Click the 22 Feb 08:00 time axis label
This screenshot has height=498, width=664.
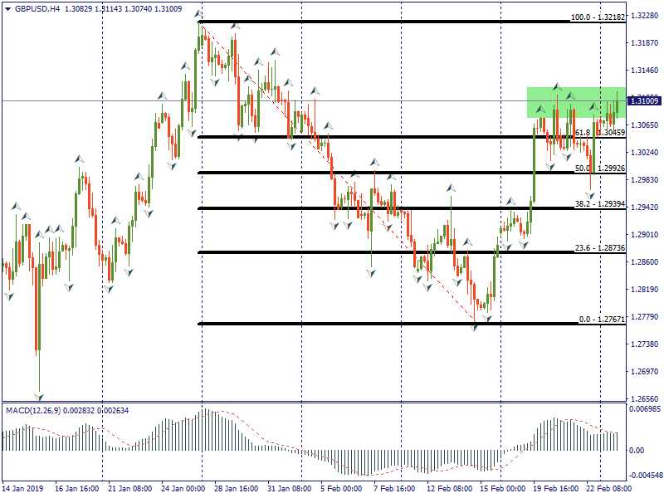(x=608, y=489)
